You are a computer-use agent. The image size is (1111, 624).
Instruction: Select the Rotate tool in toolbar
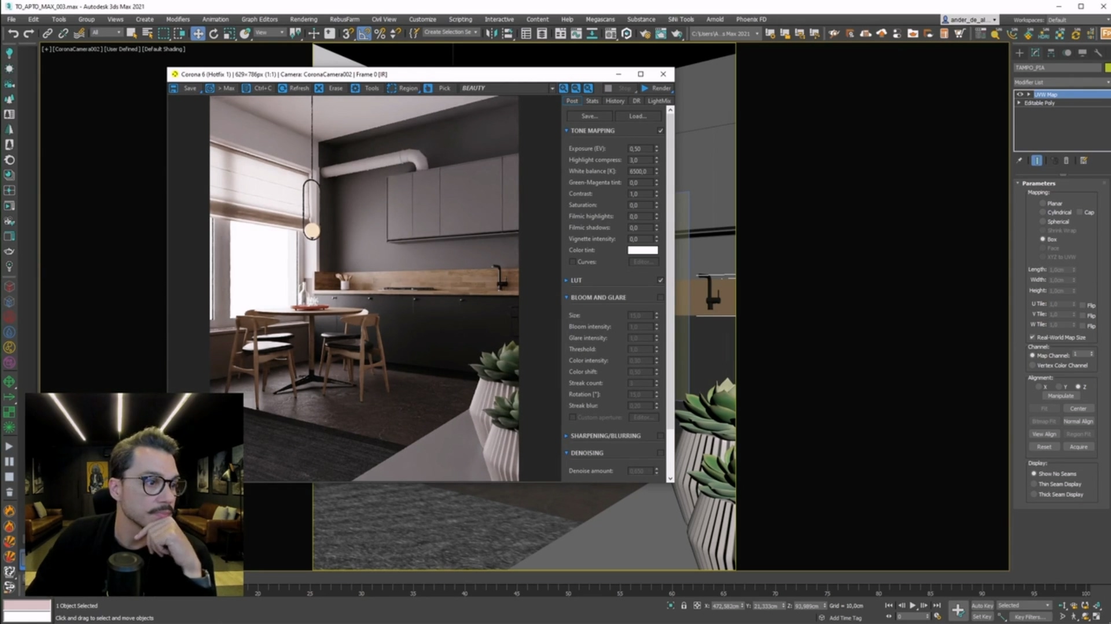pyautogui.click(x=214, y=34)
